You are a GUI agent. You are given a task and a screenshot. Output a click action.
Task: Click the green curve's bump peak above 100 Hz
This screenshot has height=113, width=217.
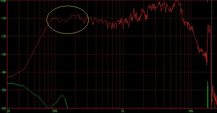pyautogui.click(x=62, y=95)
